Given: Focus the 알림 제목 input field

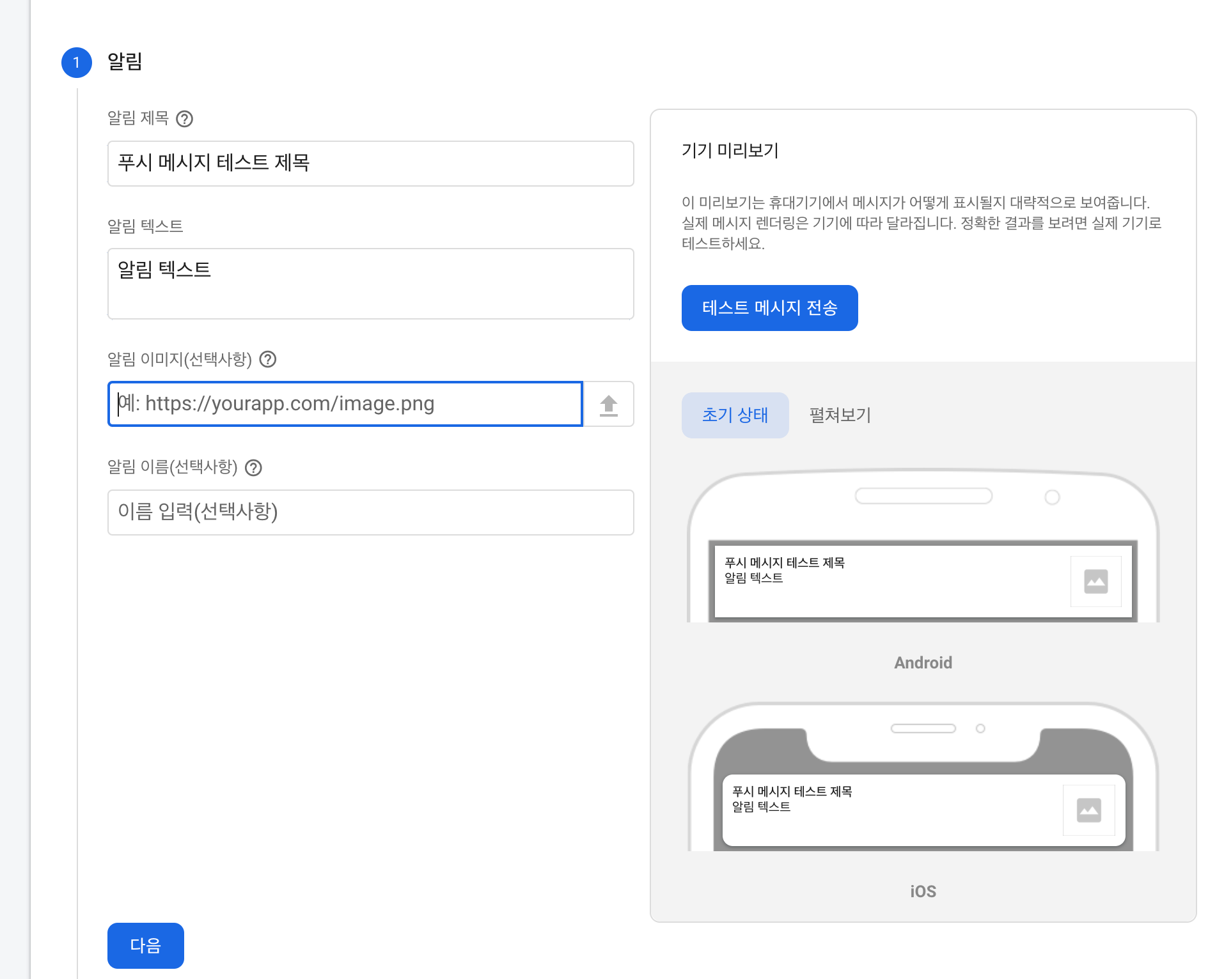Looking at the screenshot, I should 370,164.
